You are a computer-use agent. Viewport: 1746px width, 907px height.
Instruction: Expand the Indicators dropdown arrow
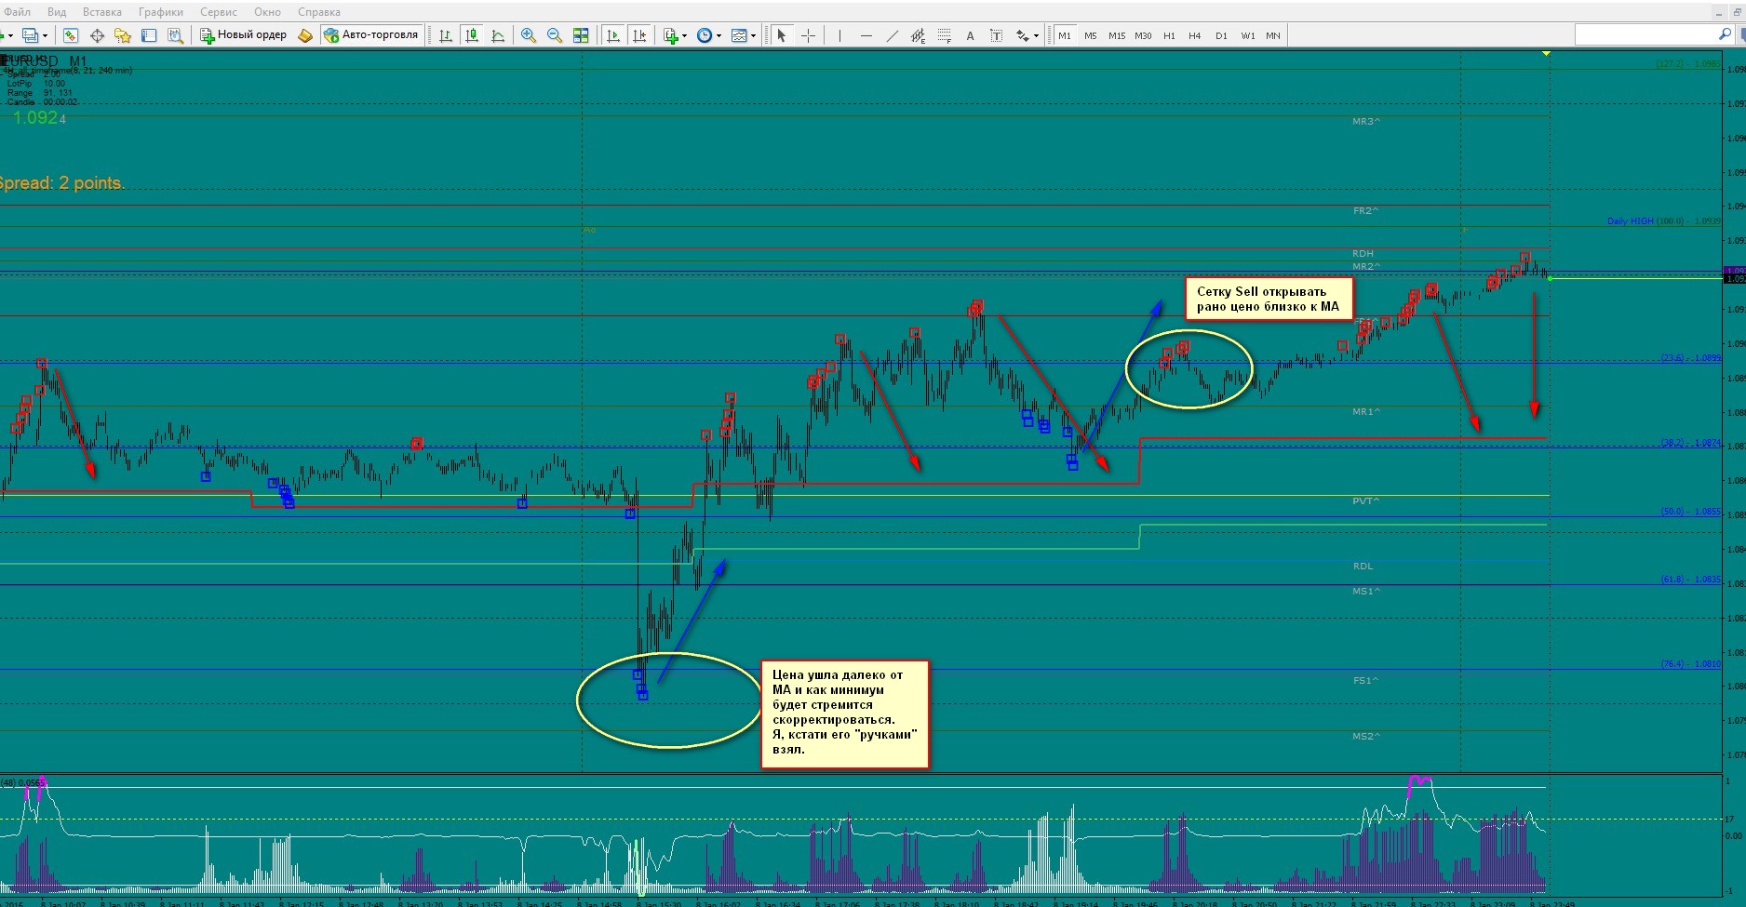685,35
